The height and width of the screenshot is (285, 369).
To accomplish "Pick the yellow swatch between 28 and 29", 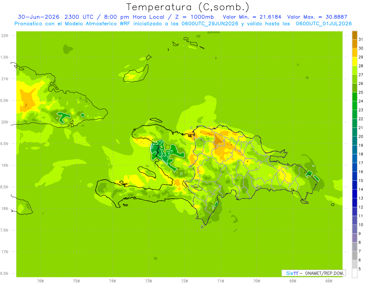I will pyautogui.click(x=355, y=61).
